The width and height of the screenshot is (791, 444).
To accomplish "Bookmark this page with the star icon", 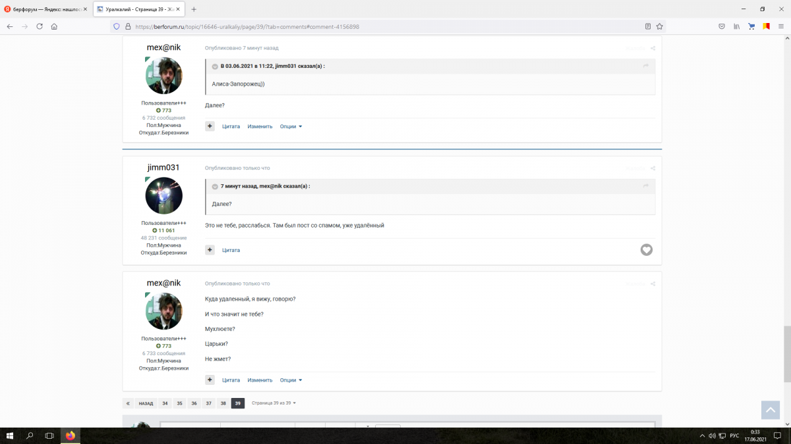I will click(x=659, y=26).
